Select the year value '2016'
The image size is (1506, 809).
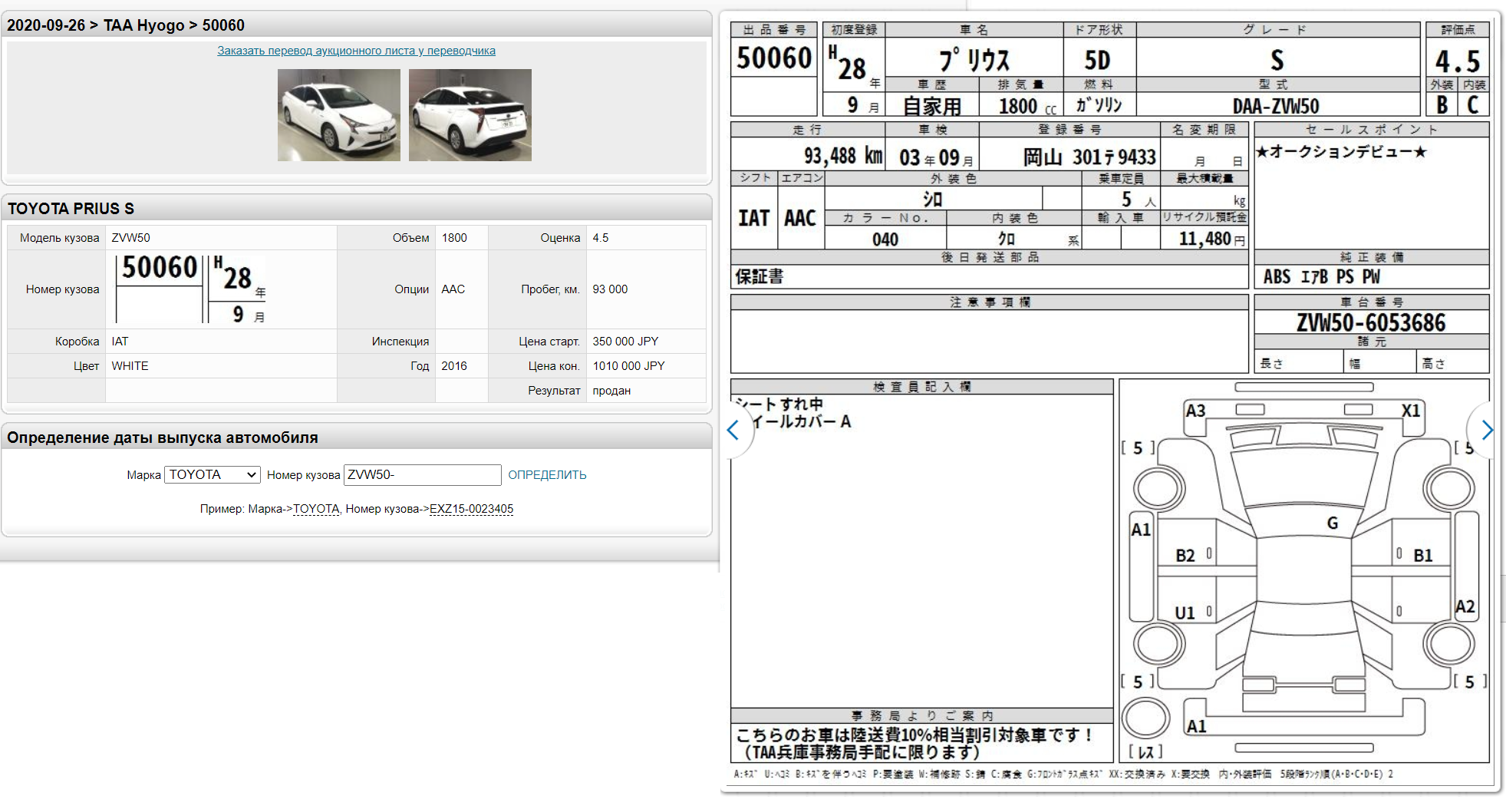454,366
